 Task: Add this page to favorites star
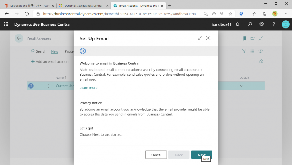pyautogui.click(x=230, y=14)
